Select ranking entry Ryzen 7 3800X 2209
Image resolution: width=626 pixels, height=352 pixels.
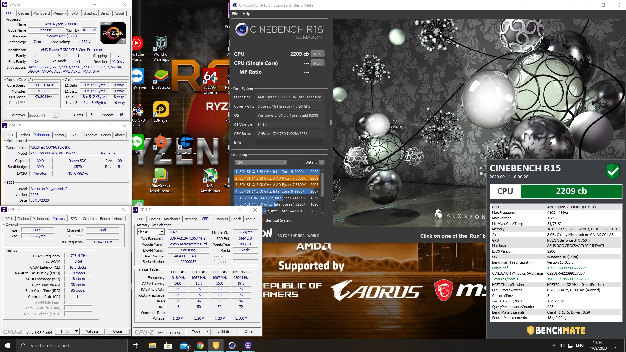(x=276, y=178)
